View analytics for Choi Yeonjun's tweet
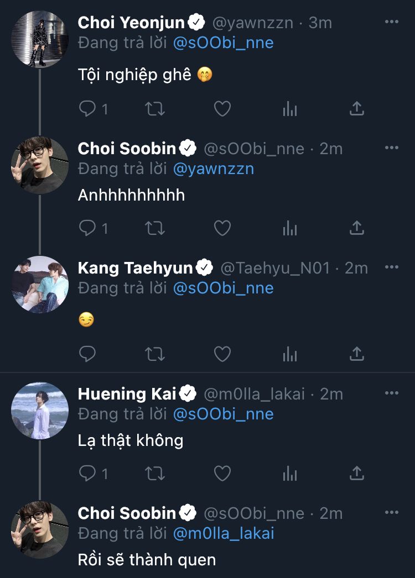Image resolution: width=415 pixels, height=578 pixels. pos(290,109)
